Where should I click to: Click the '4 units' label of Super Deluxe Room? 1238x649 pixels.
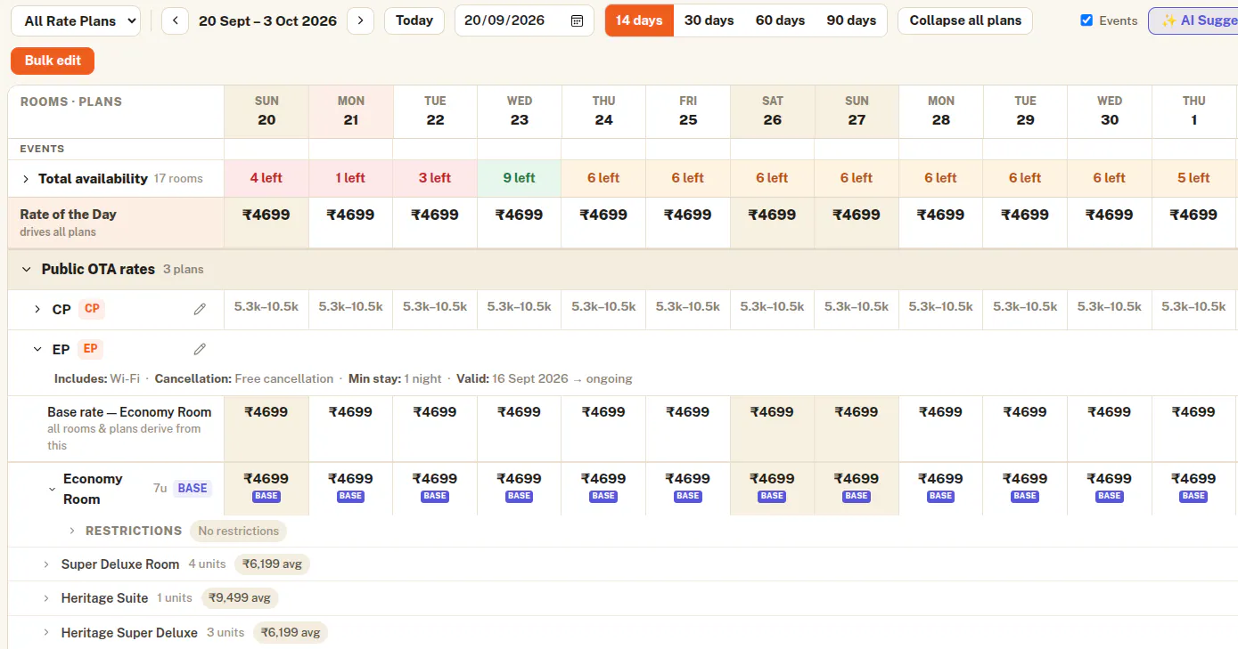(207, 564)
